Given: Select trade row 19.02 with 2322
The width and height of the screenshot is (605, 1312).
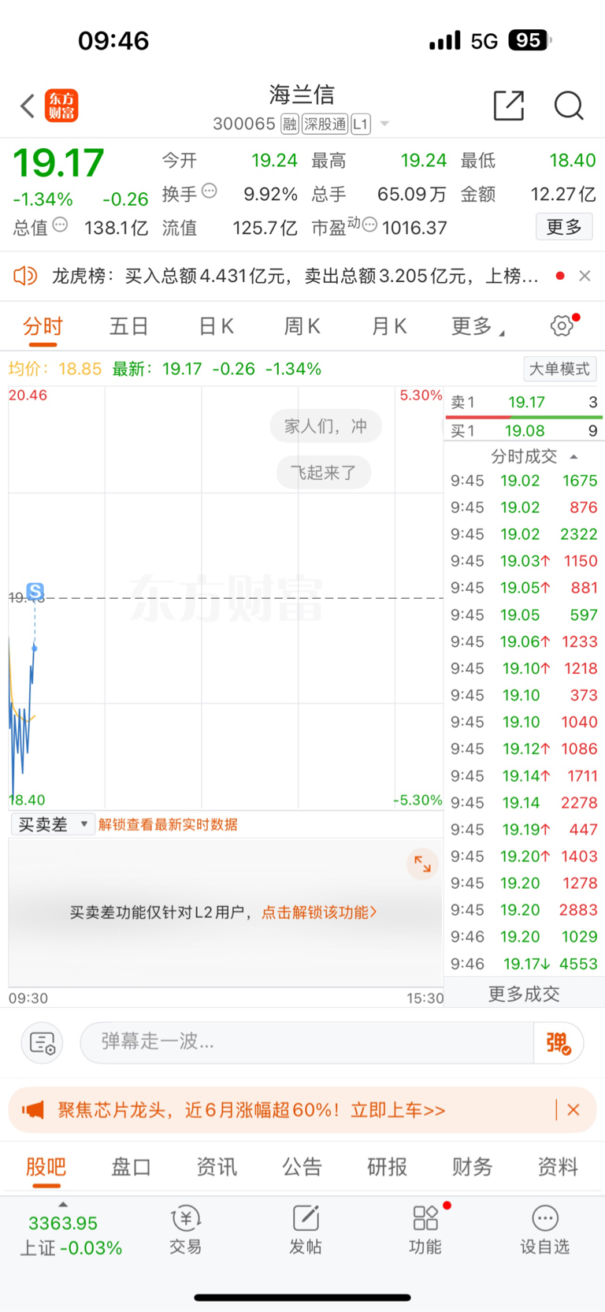Looking at the screenshot, I should coord(524,534).
